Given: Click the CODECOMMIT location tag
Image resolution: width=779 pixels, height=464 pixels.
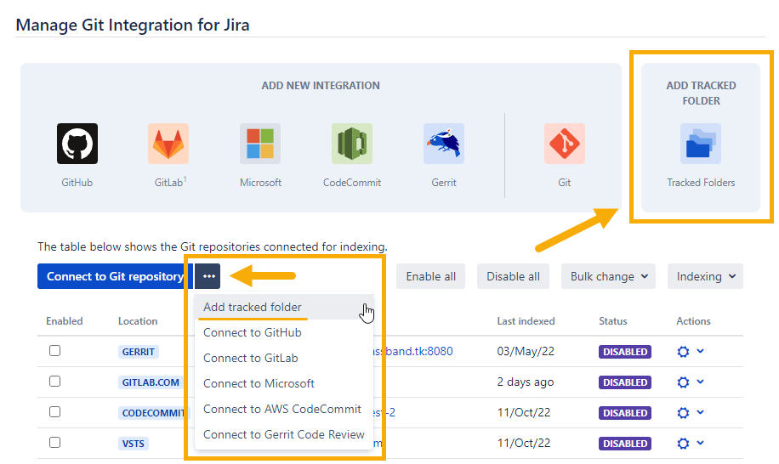Looking at the screenshot, I should pyautogui.click(x=152, y=413).
